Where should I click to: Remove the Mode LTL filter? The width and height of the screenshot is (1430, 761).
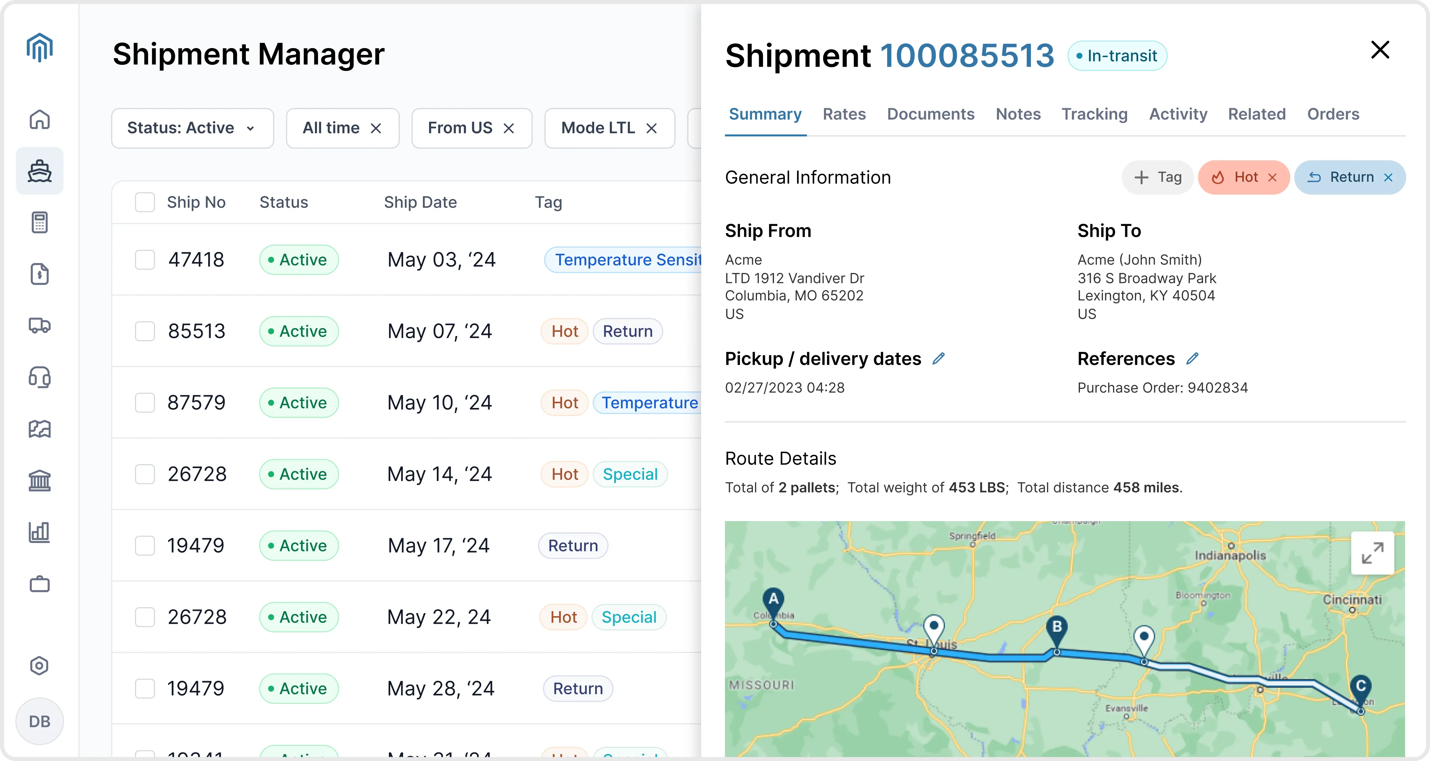click(x=652, y=128)
